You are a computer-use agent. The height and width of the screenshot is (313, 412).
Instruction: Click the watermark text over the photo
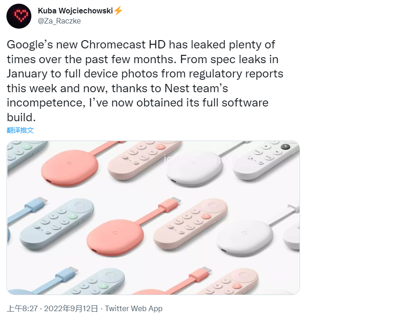click(x=207, y=160)
